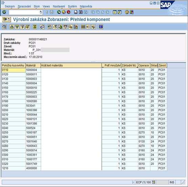Select the Základní MJ column header

(x=130, y=65)
